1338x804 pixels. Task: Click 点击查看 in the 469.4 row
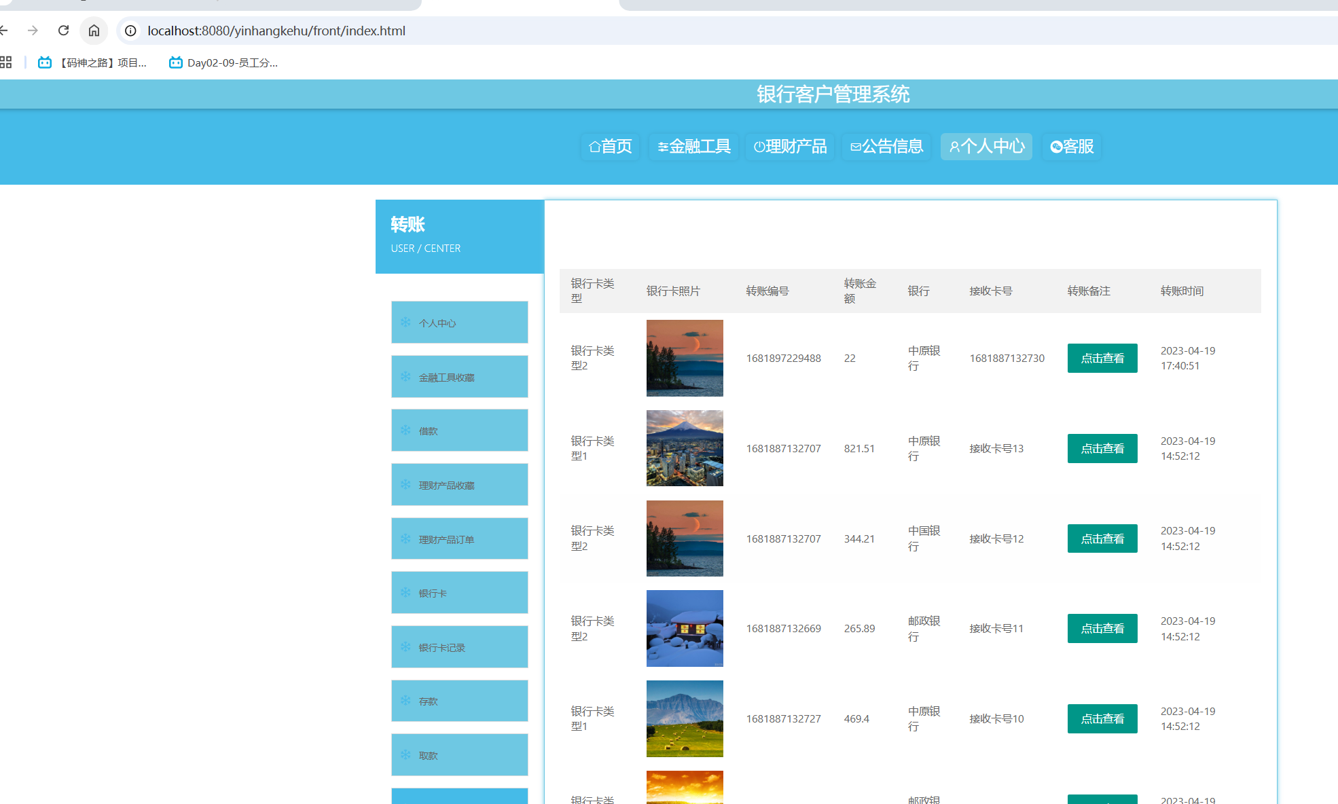click(1102, 718)
